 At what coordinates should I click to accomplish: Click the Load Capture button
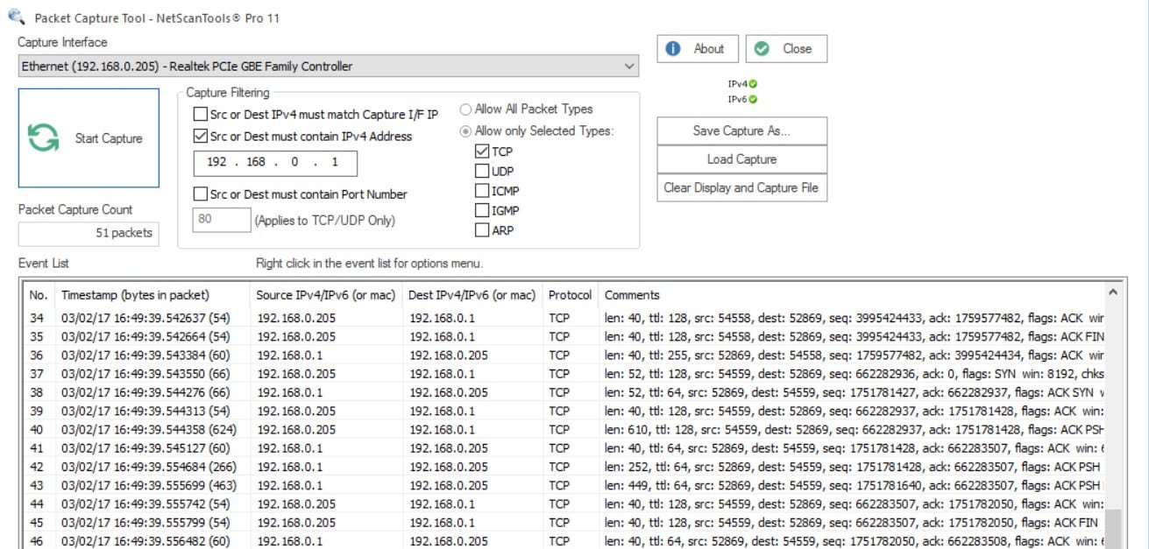point(741,158)
